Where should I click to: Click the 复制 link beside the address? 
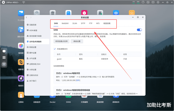[x=78, y=80]
